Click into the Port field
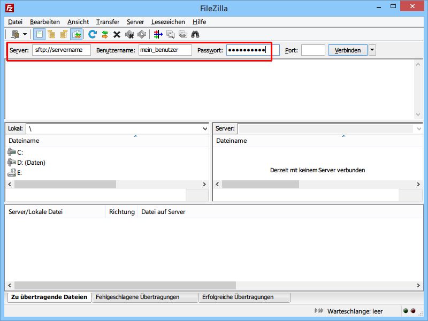The width and height of the screenshot is (428, 321). tap(313, 50)
